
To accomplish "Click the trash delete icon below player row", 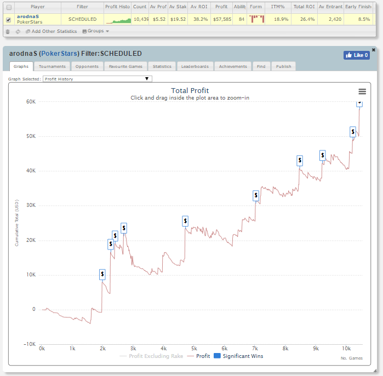I will coord(8,31).
